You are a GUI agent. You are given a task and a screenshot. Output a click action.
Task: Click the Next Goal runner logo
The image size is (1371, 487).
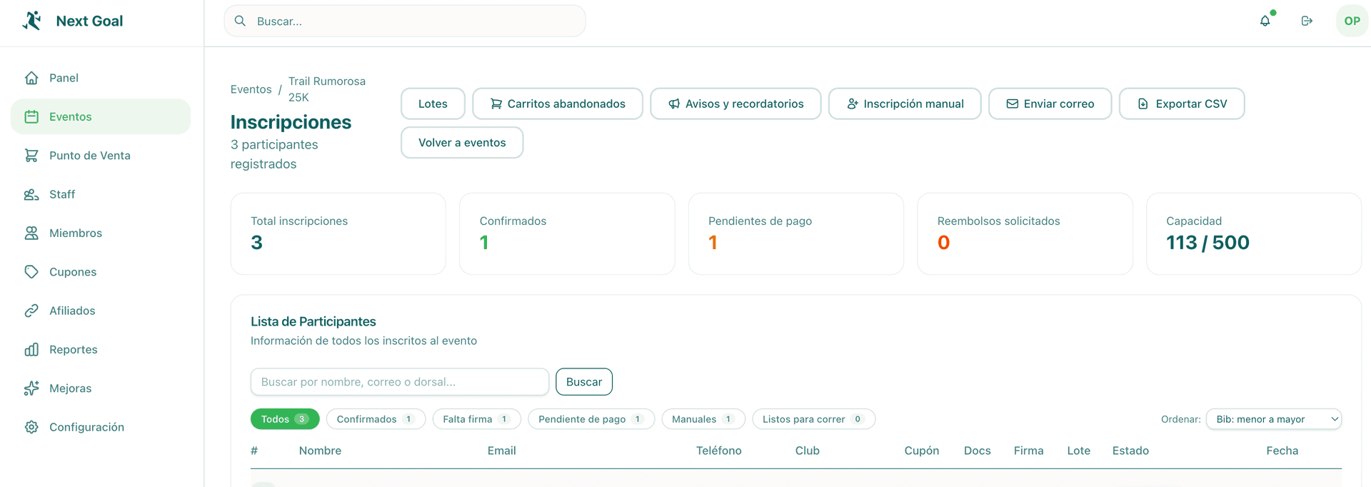click(x=32, y=21)
